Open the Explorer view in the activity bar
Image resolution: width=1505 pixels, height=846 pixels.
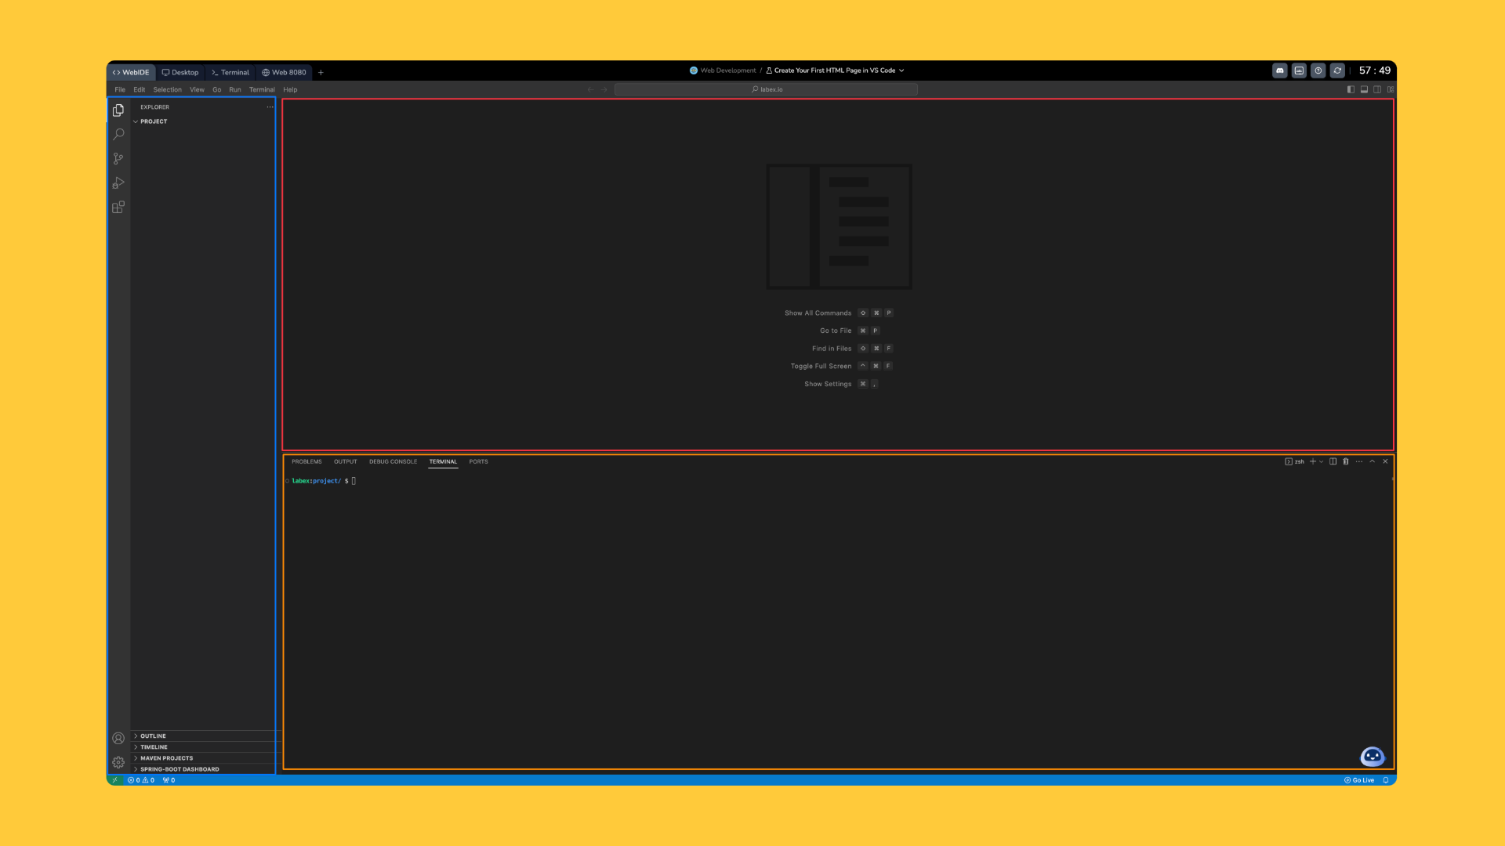tap(118, 110)
